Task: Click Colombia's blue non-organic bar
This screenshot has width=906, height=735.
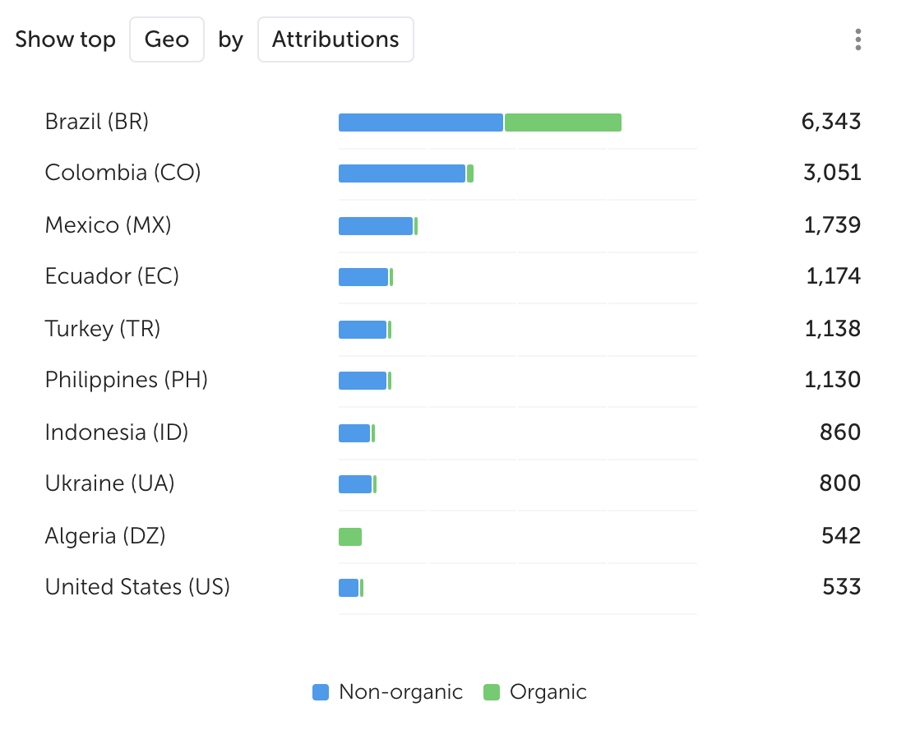Action: coord(402,173)
